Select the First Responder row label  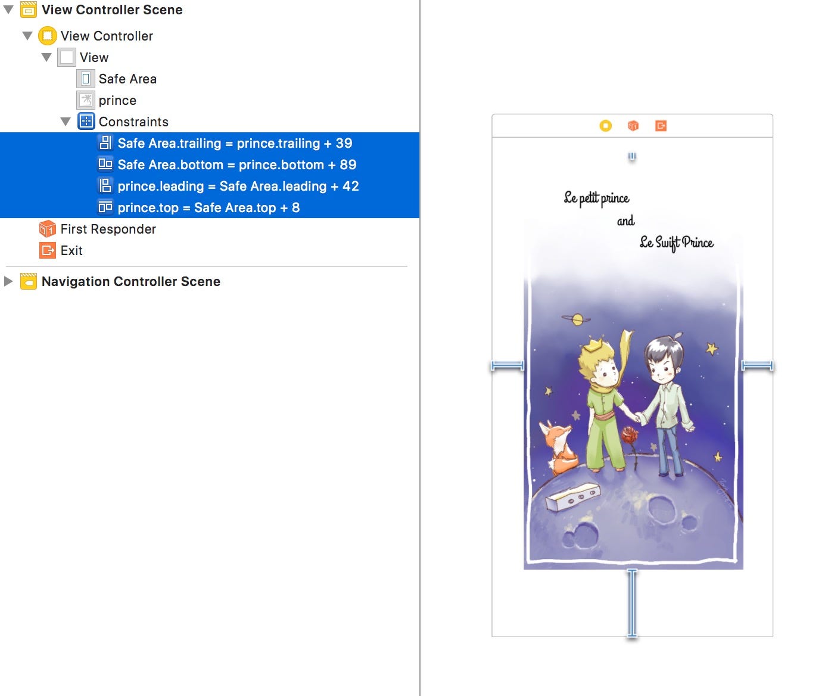(108, 229)
